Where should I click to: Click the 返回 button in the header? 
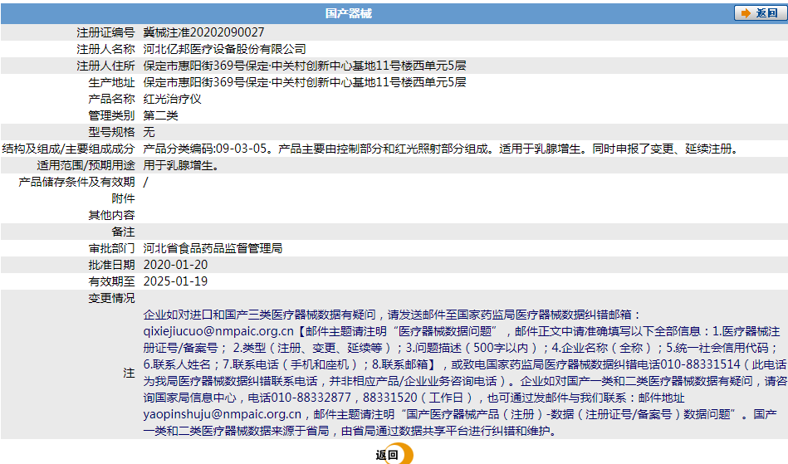point(760,13)
